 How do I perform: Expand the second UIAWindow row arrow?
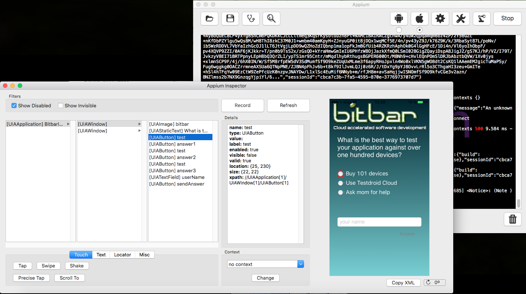click(139, 131)
